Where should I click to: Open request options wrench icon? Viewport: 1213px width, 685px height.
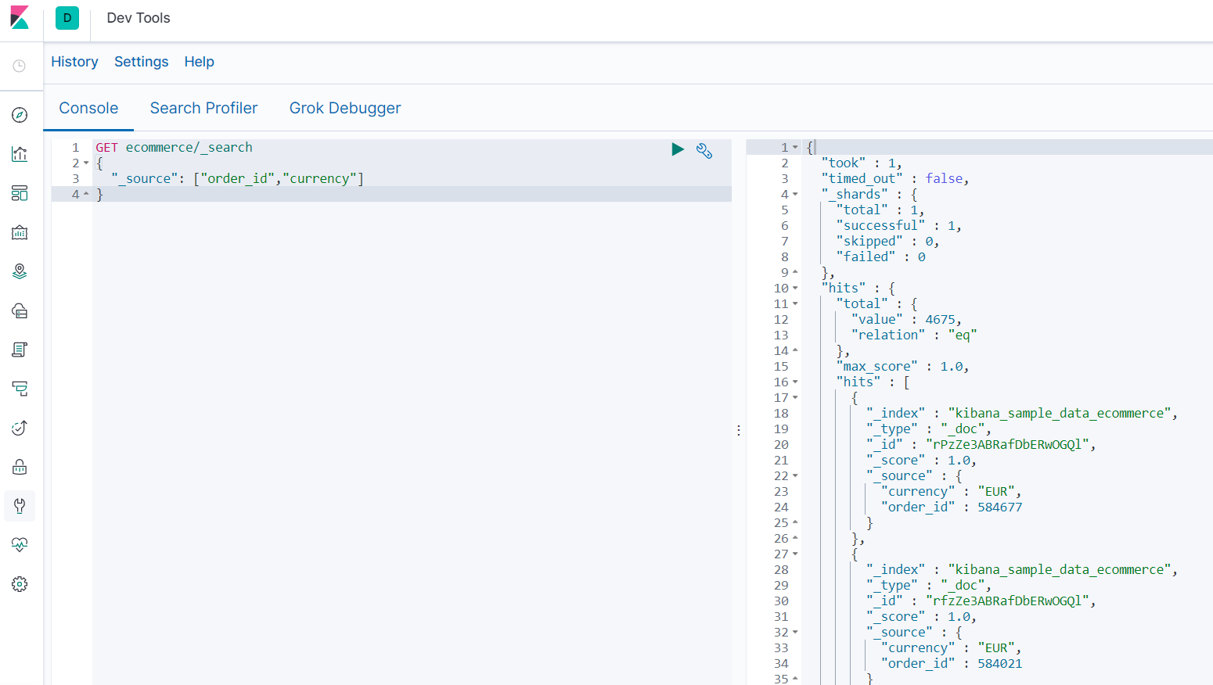coord(704,151)
